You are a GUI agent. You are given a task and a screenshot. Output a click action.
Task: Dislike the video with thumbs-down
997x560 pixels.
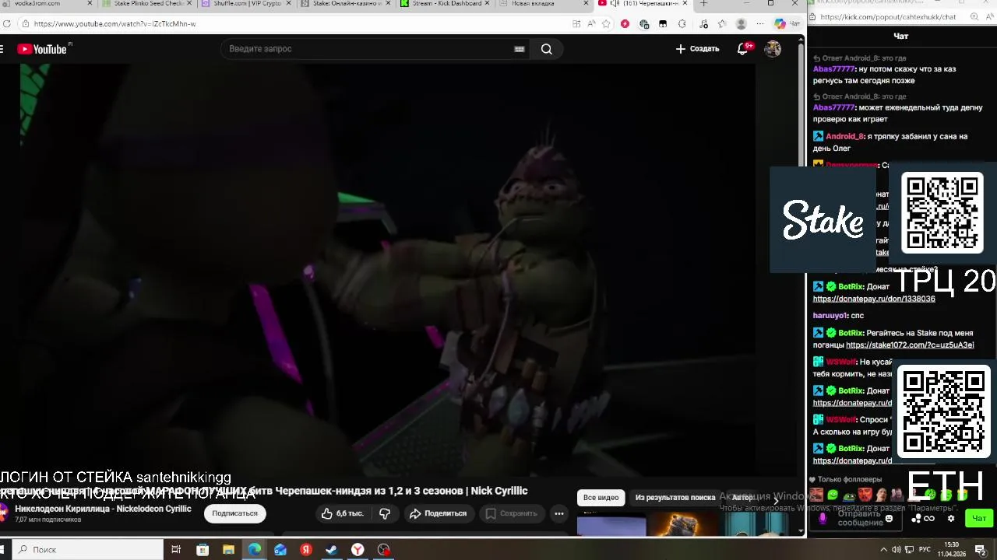(385, 513)
